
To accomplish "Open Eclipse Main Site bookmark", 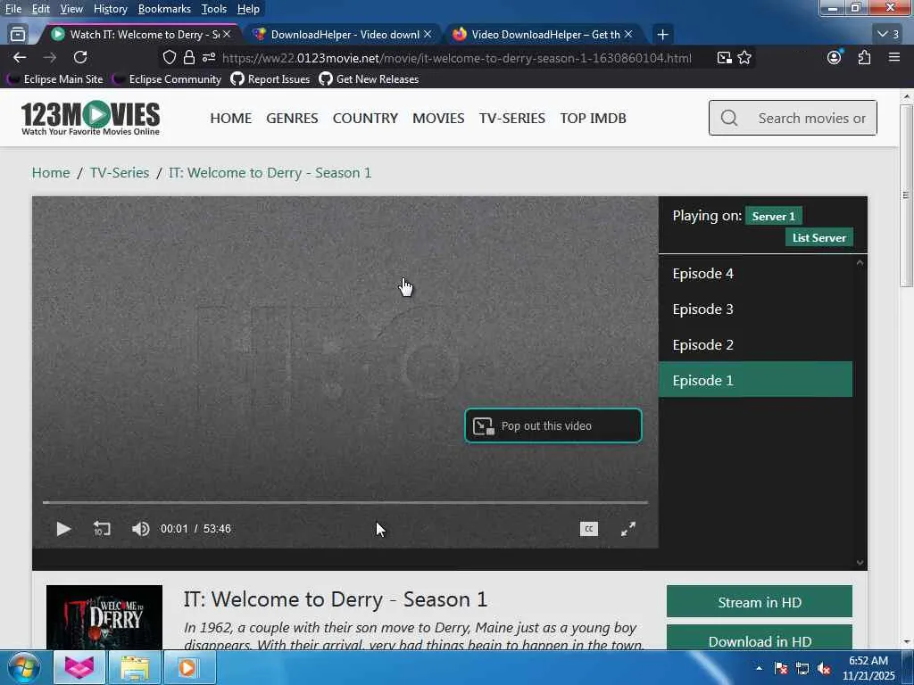I will pyautogui.click(x=55, y=79).
